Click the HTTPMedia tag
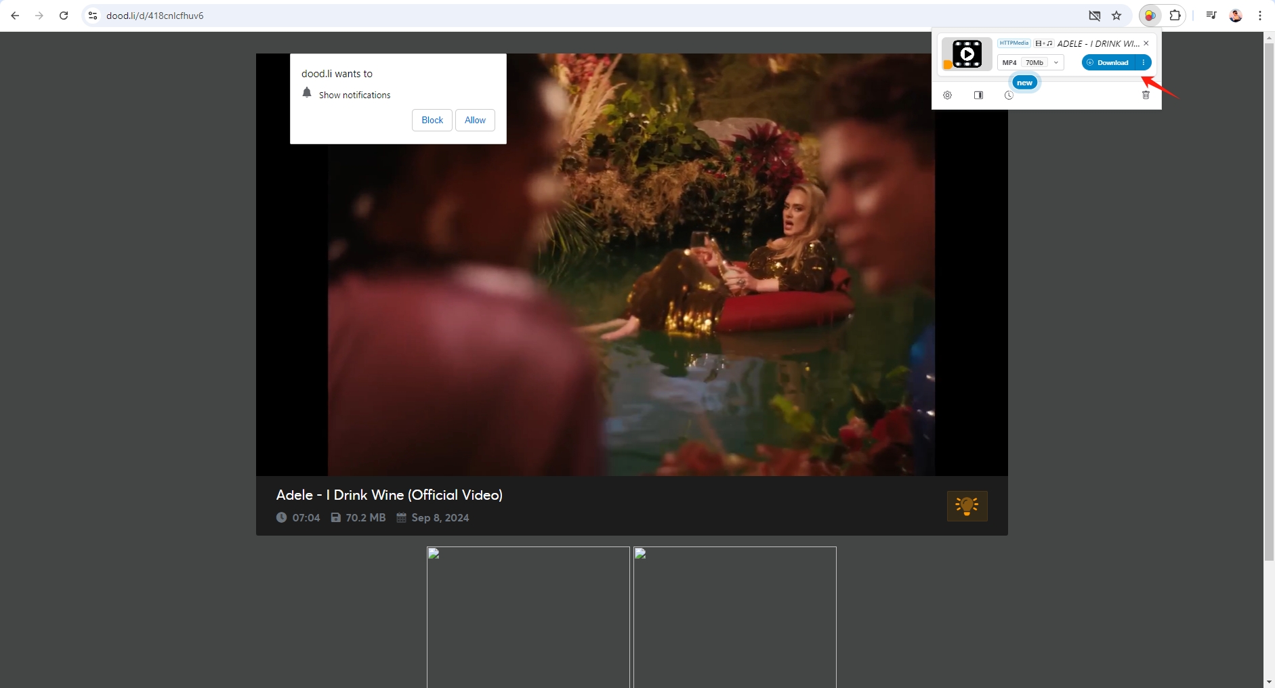 [1014, 43]
